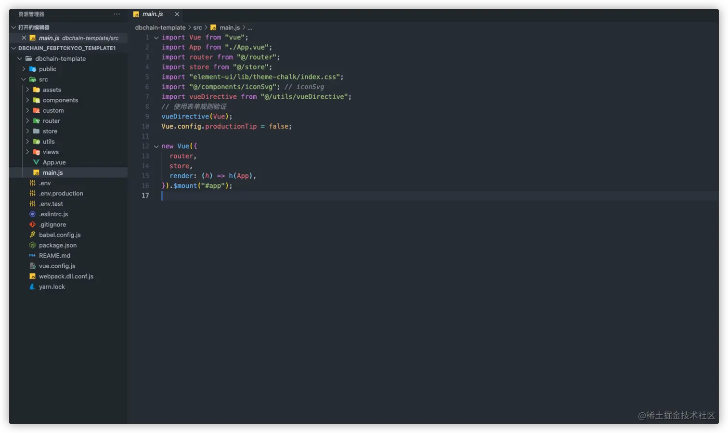Open REAME.md from the file tree
Viewport: 728px width, 433px height.
click(x=54, y=255)
